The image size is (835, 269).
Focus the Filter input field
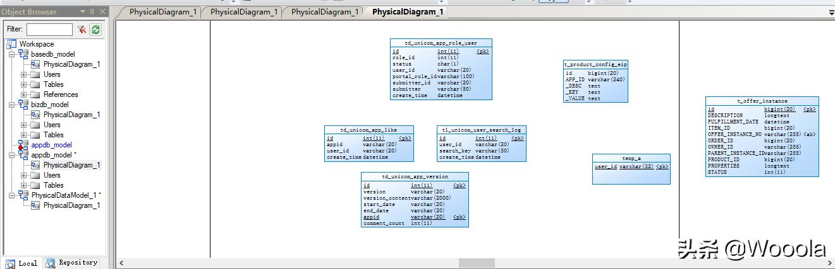(x=49, y=30)
